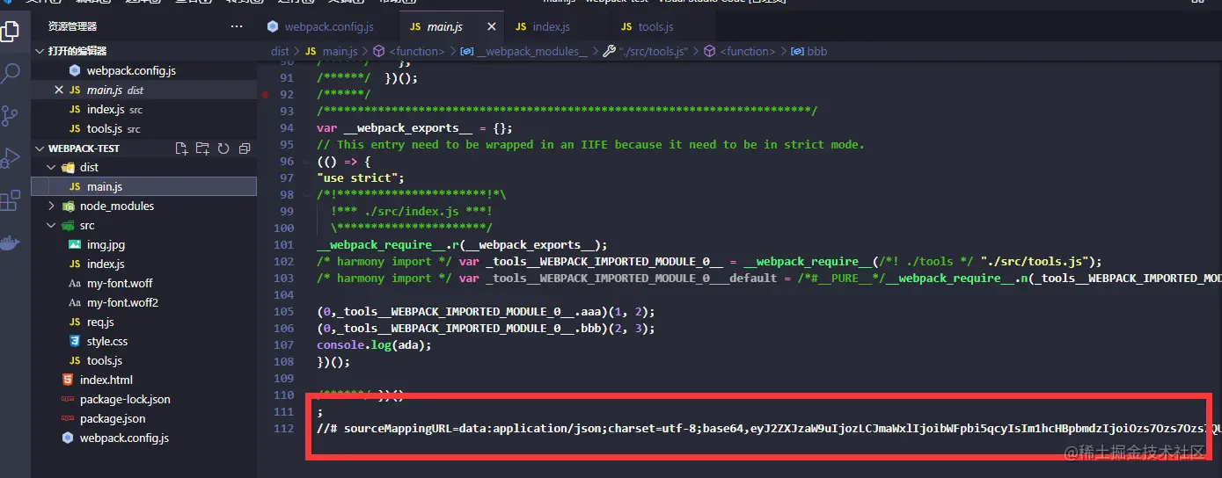Screen dimensions: 1222x478
Task: Switch to the webpack.config.js tab
Action: click(x=330, y=27)
